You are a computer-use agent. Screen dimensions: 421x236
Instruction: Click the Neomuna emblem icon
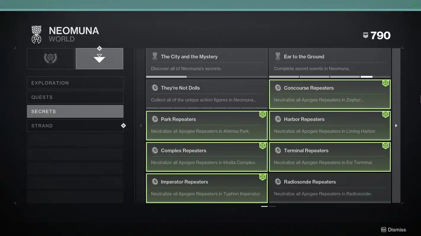(36, 35)
